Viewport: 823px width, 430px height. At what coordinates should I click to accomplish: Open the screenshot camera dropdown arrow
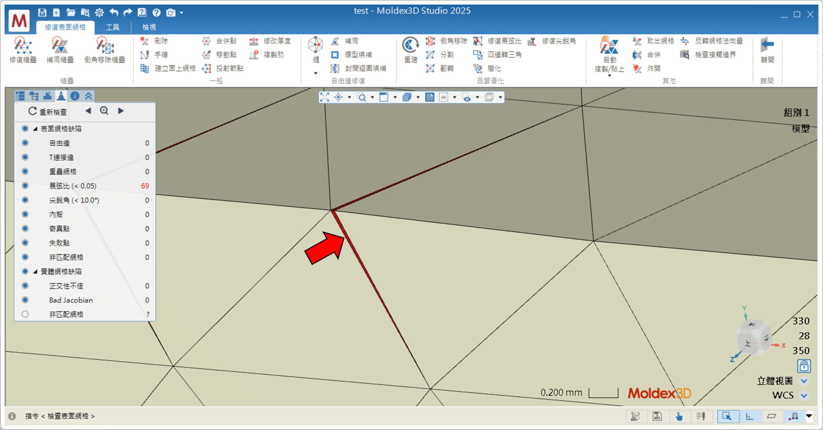181,13
